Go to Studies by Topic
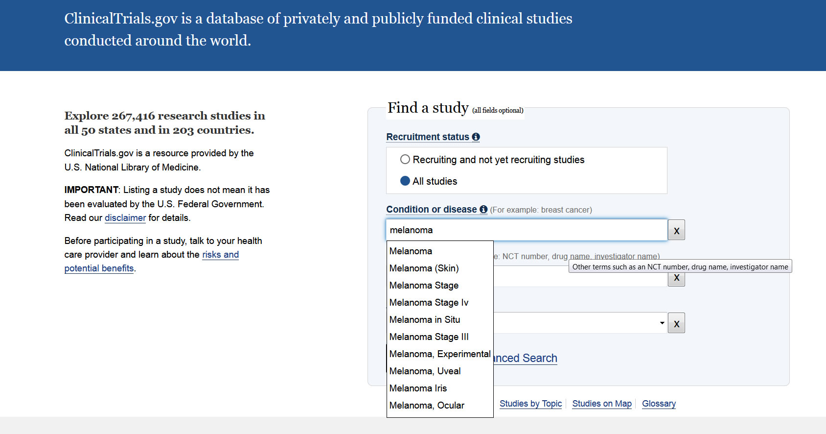The image size is (826, 434). pos(530,404)
